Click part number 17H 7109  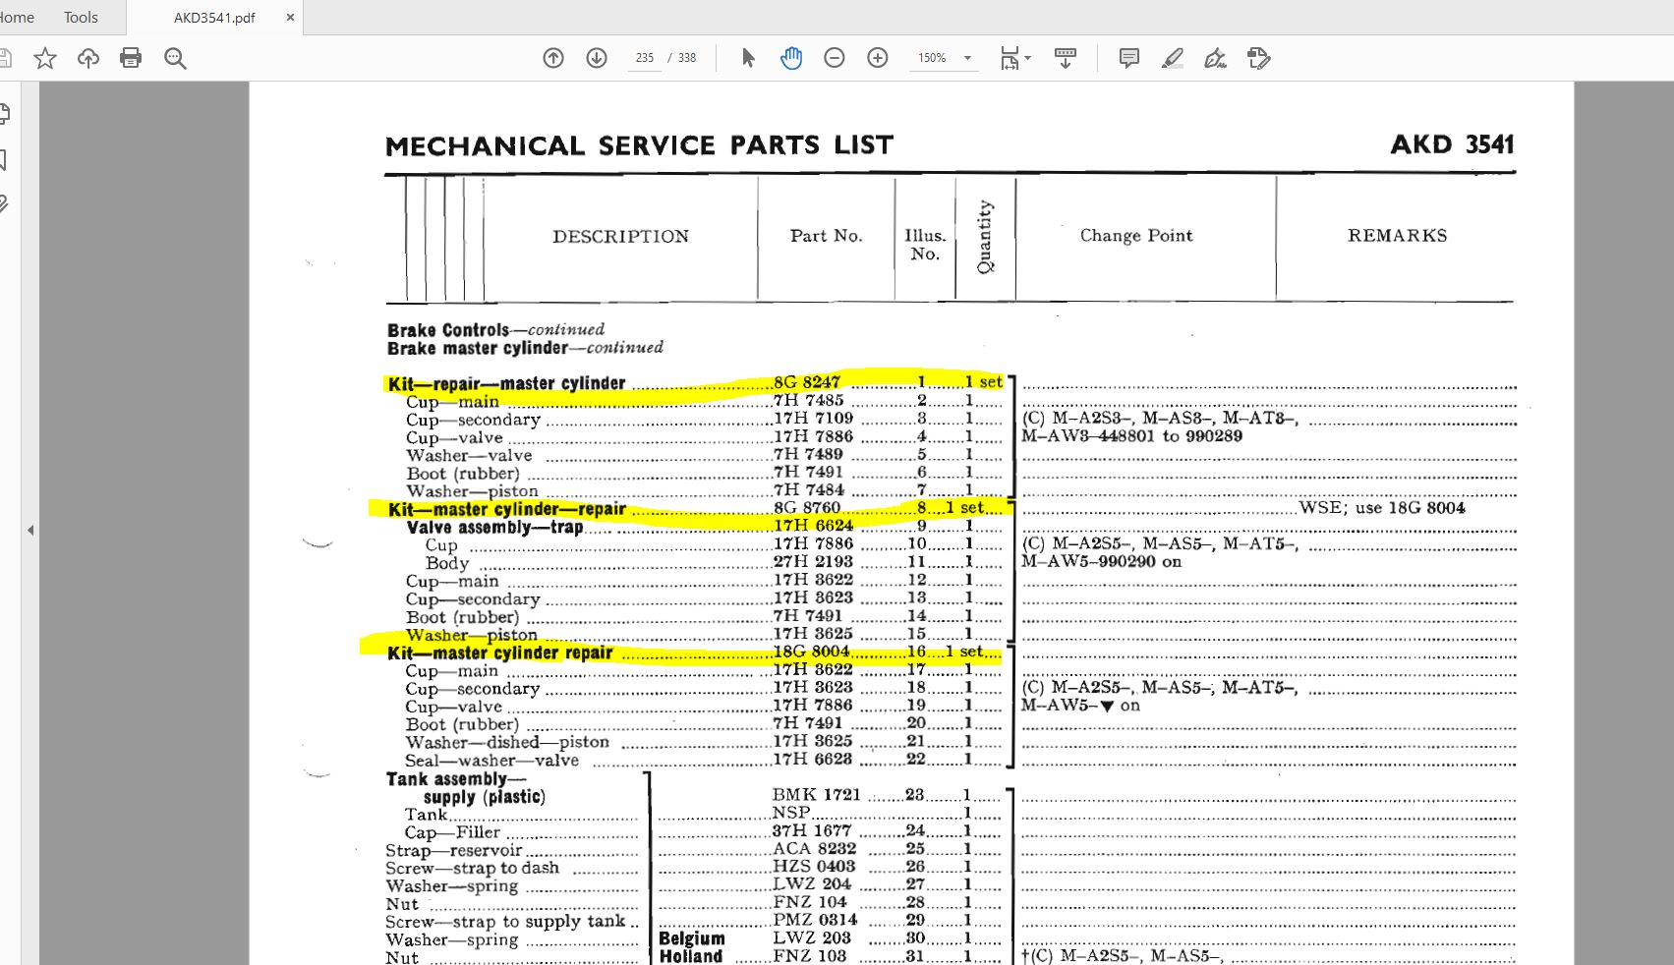[x=813, y=418]
